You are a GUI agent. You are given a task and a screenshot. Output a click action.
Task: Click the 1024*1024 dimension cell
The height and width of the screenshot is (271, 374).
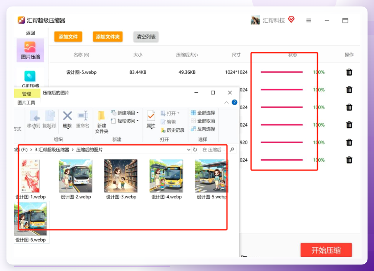click(x=236, y=72)
